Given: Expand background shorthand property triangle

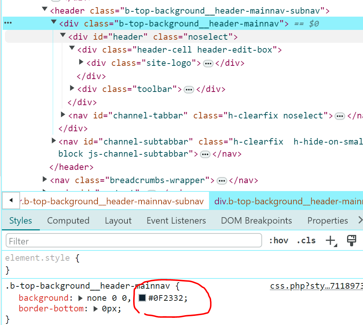Looking at the screenshot, I should [x=80, y=298].
